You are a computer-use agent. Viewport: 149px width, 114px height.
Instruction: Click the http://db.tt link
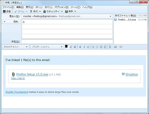[18, 78]
